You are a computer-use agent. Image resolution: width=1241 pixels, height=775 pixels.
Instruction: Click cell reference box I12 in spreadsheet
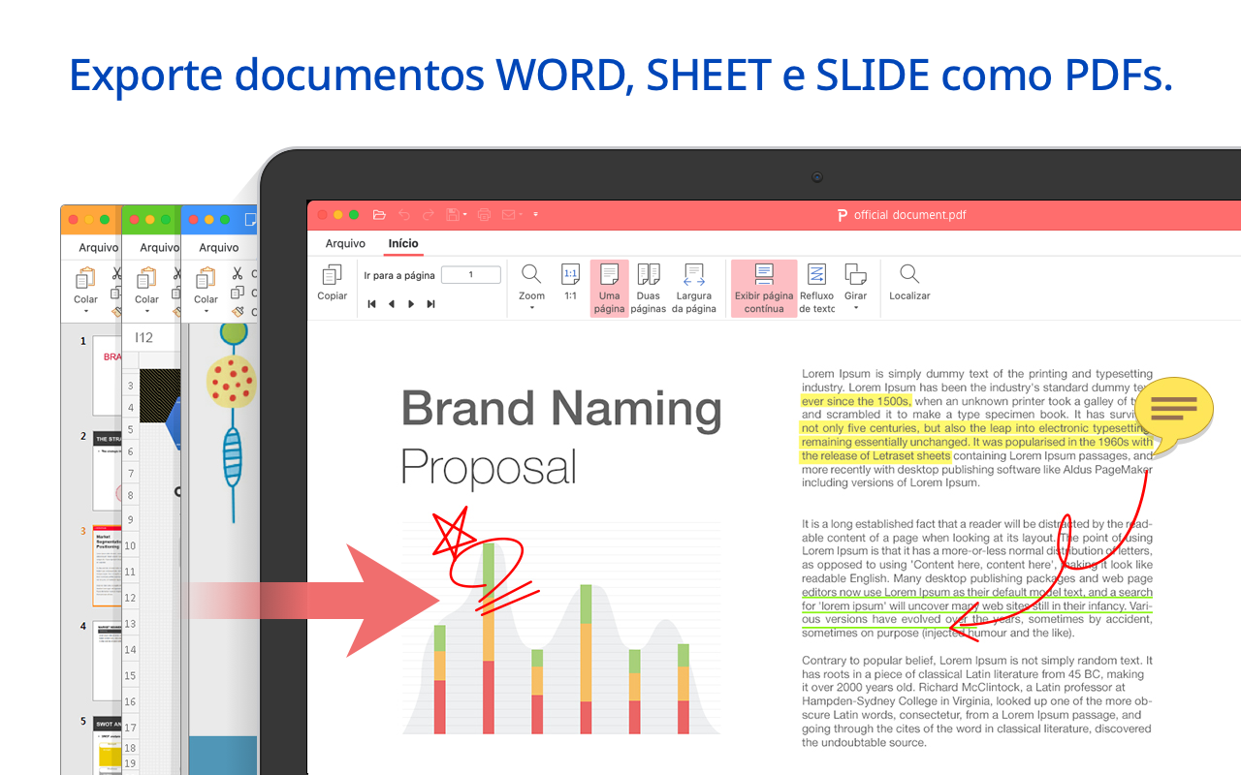144,337
